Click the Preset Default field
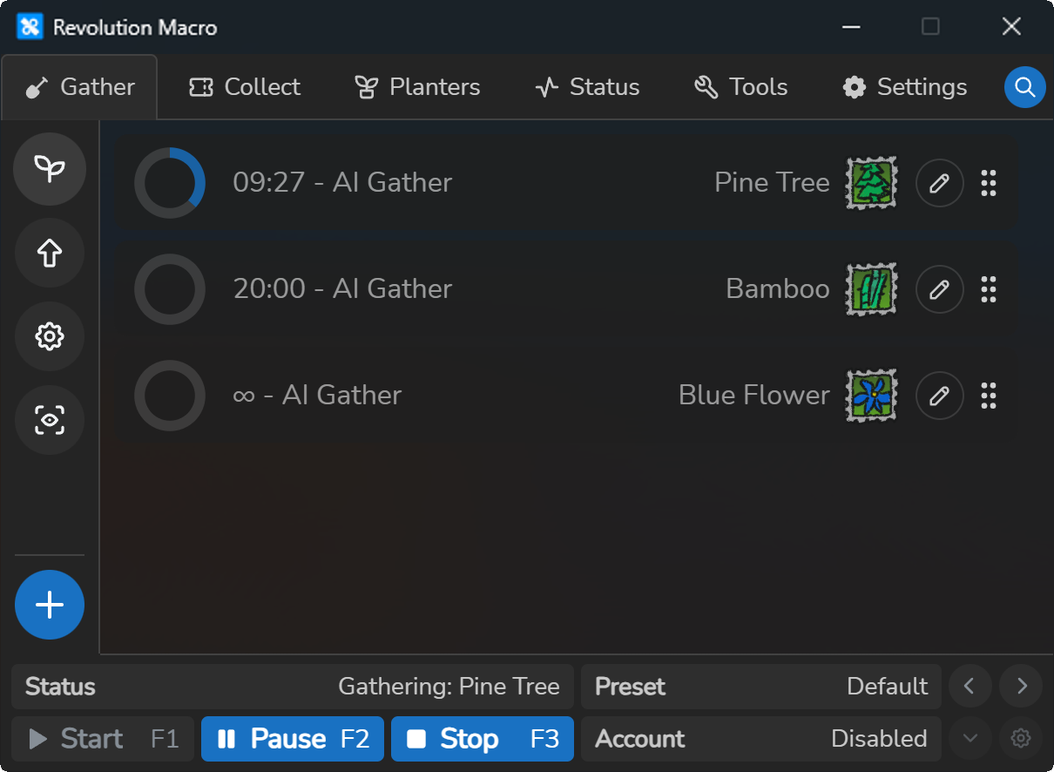The image size is (1054, 772). 761,687
